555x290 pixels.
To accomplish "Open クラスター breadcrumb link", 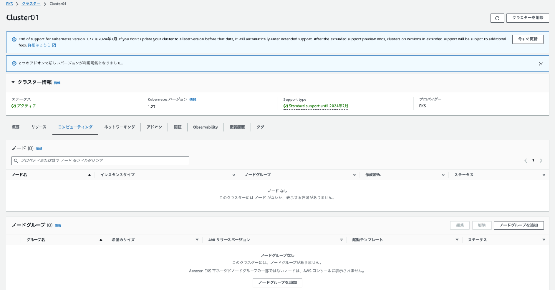I will pyautogui.click(x=31, y=4).
